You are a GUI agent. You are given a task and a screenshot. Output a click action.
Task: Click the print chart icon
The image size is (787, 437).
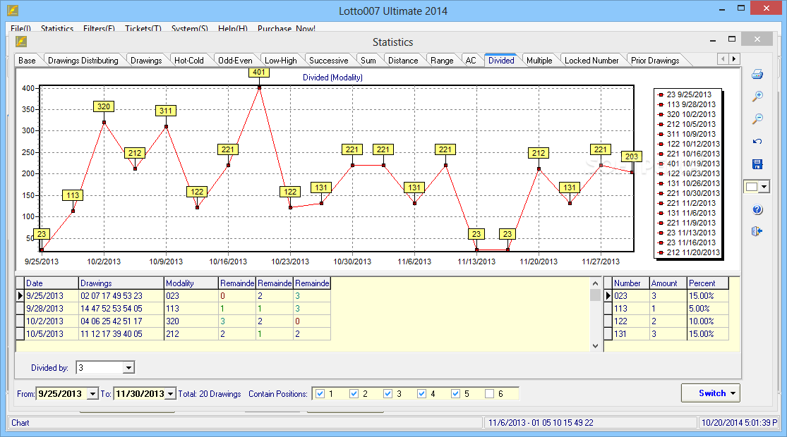757,75
